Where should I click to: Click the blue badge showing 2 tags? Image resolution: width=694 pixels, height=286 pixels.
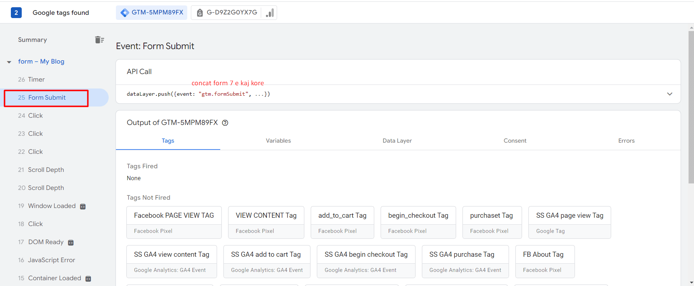16,13
